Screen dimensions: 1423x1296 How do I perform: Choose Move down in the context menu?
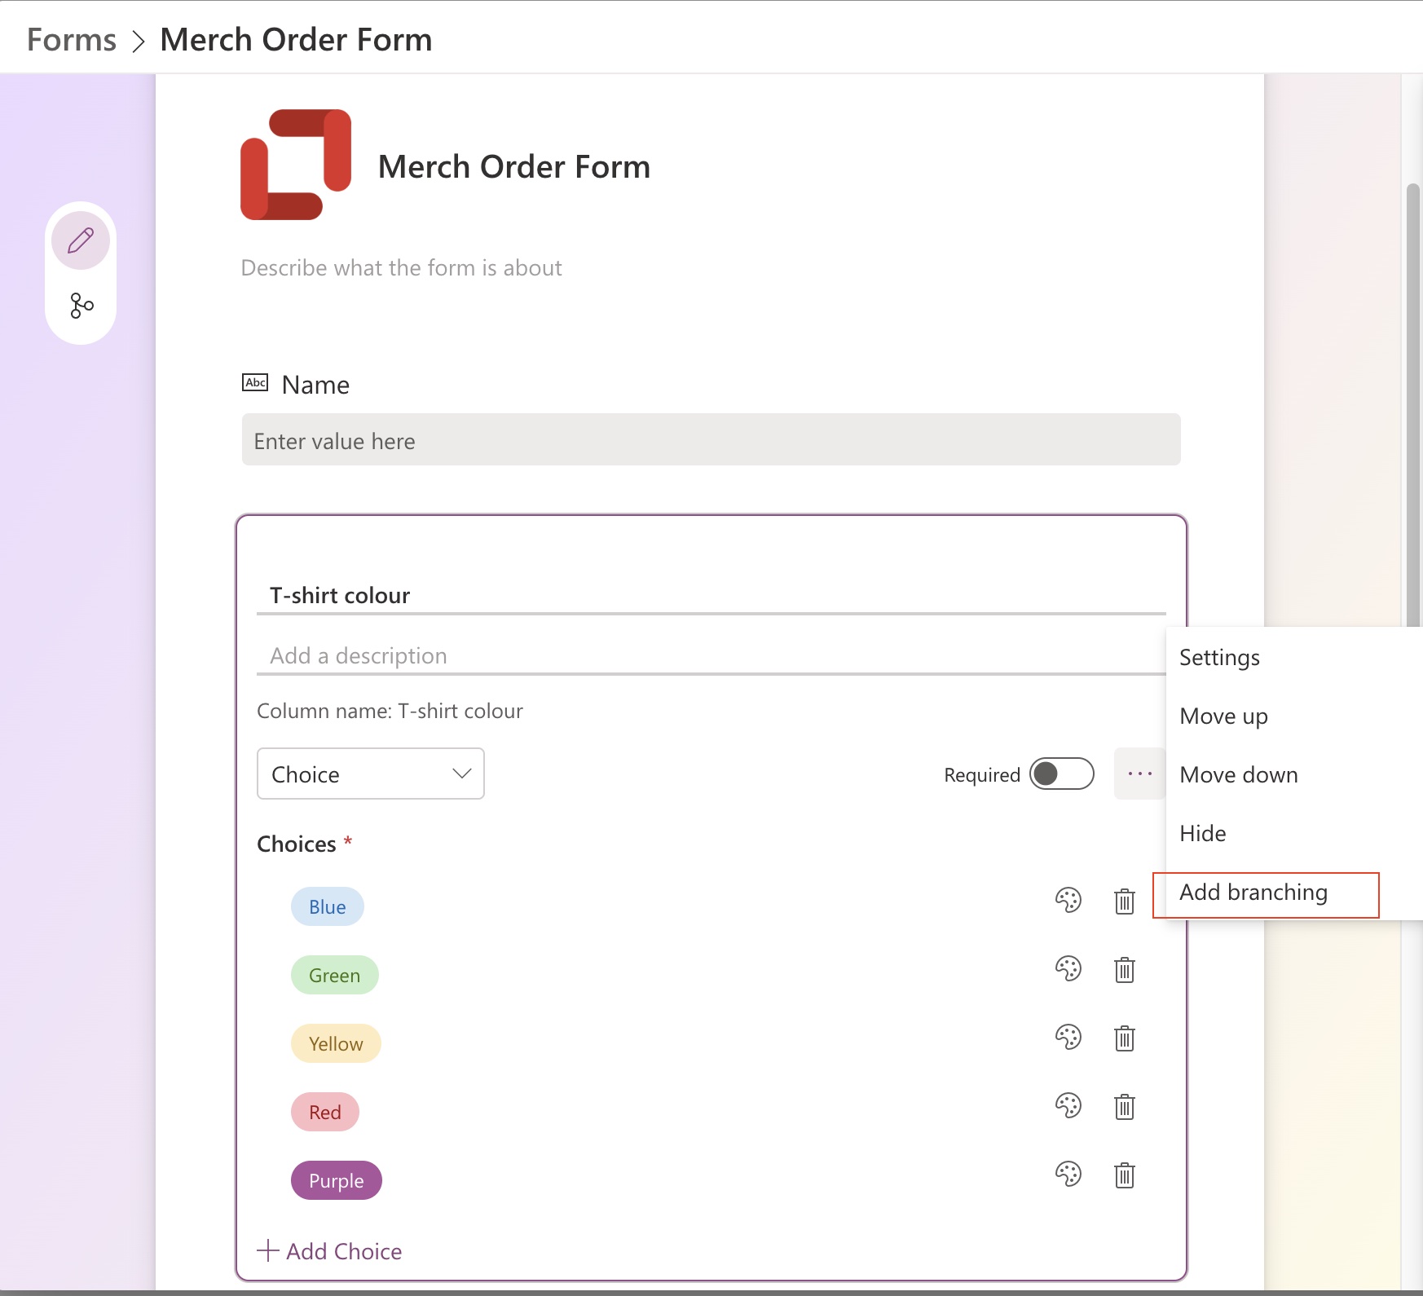[1238, 774]
